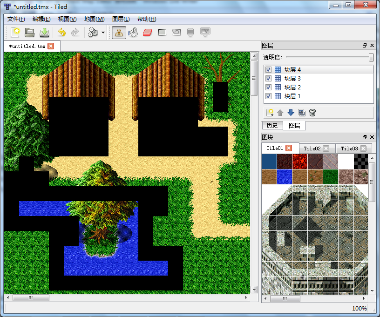The height and width of the screenshot is (317, 380).
Task: Click the 100% zoom indicator
Action: tap(359, 308)
